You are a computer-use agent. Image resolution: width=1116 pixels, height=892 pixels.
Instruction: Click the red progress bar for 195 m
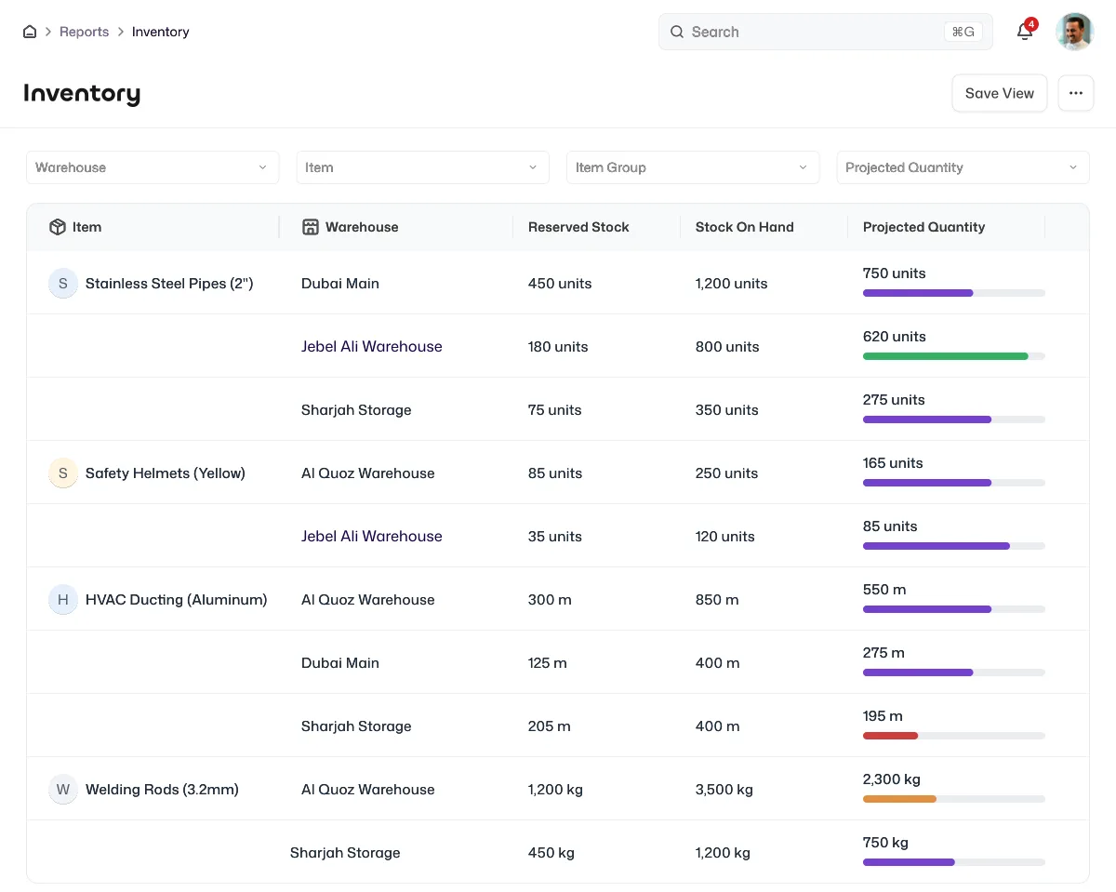pyautogui.click(x=890, y=736)
